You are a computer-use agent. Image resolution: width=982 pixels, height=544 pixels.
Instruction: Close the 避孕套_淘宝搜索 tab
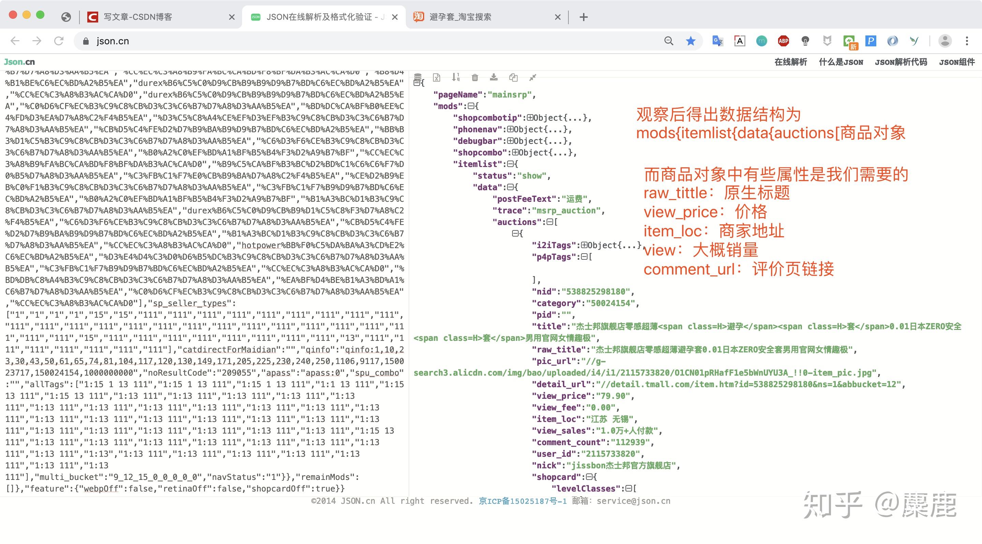(x=557, y=17)
